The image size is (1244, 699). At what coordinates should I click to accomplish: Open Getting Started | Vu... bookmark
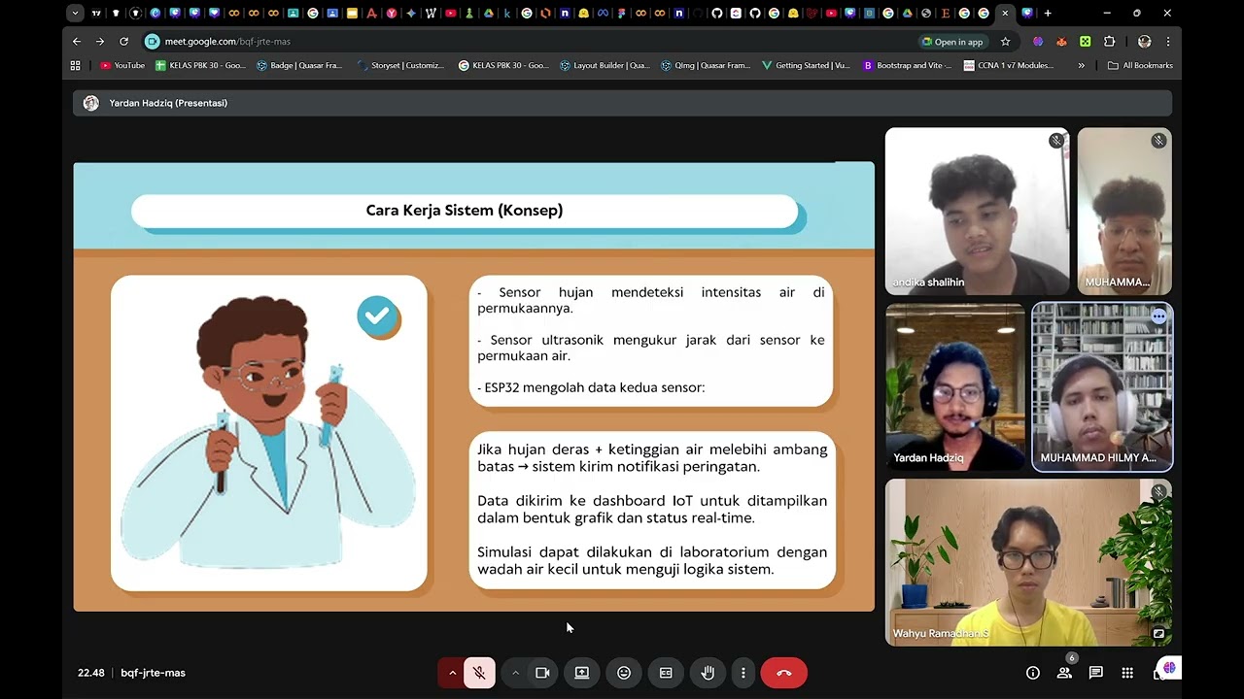coord(807,65)
